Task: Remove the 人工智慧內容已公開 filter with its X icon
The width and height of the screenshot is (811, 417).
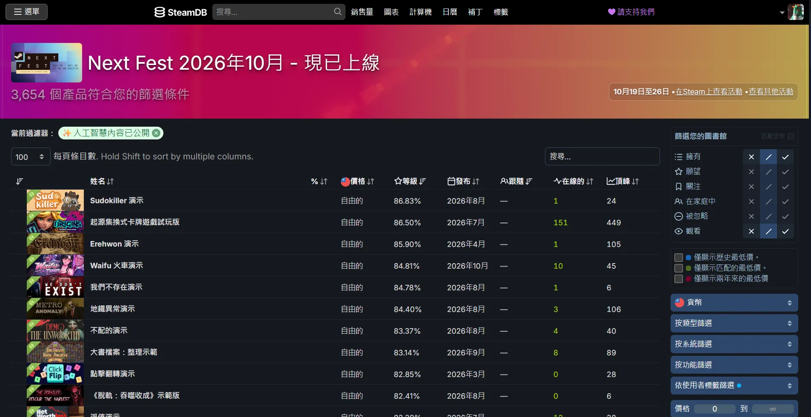Action: (156, 133)
